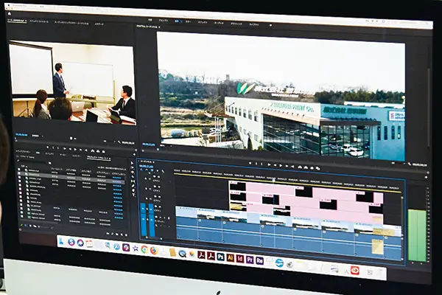Toggle eye visibility on the second video track
This screenshot has width=442, height=295.
(x=159, y=187)
